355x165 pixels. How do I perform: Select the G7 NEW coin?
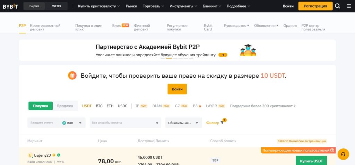click(x=181, y=106)
